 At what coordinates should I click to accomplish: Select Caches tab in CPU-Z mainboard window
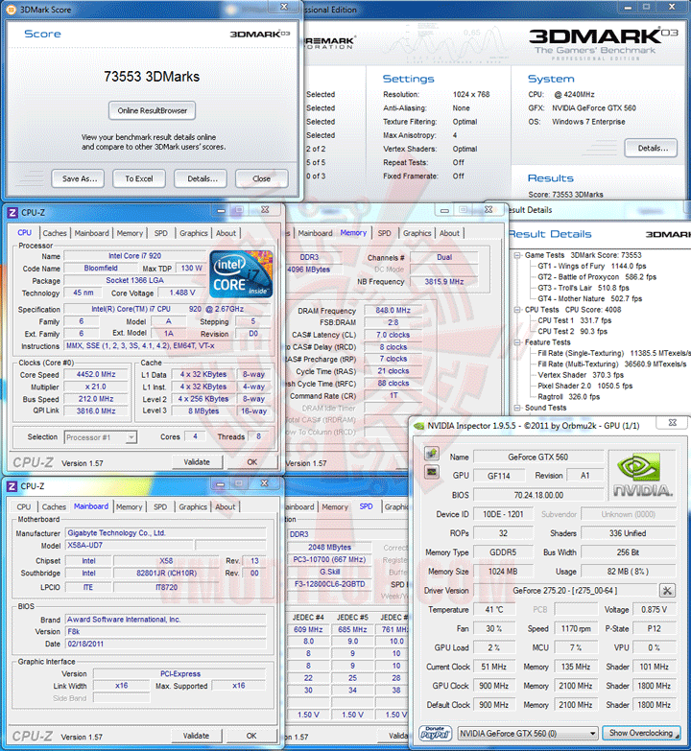point(54,506)
